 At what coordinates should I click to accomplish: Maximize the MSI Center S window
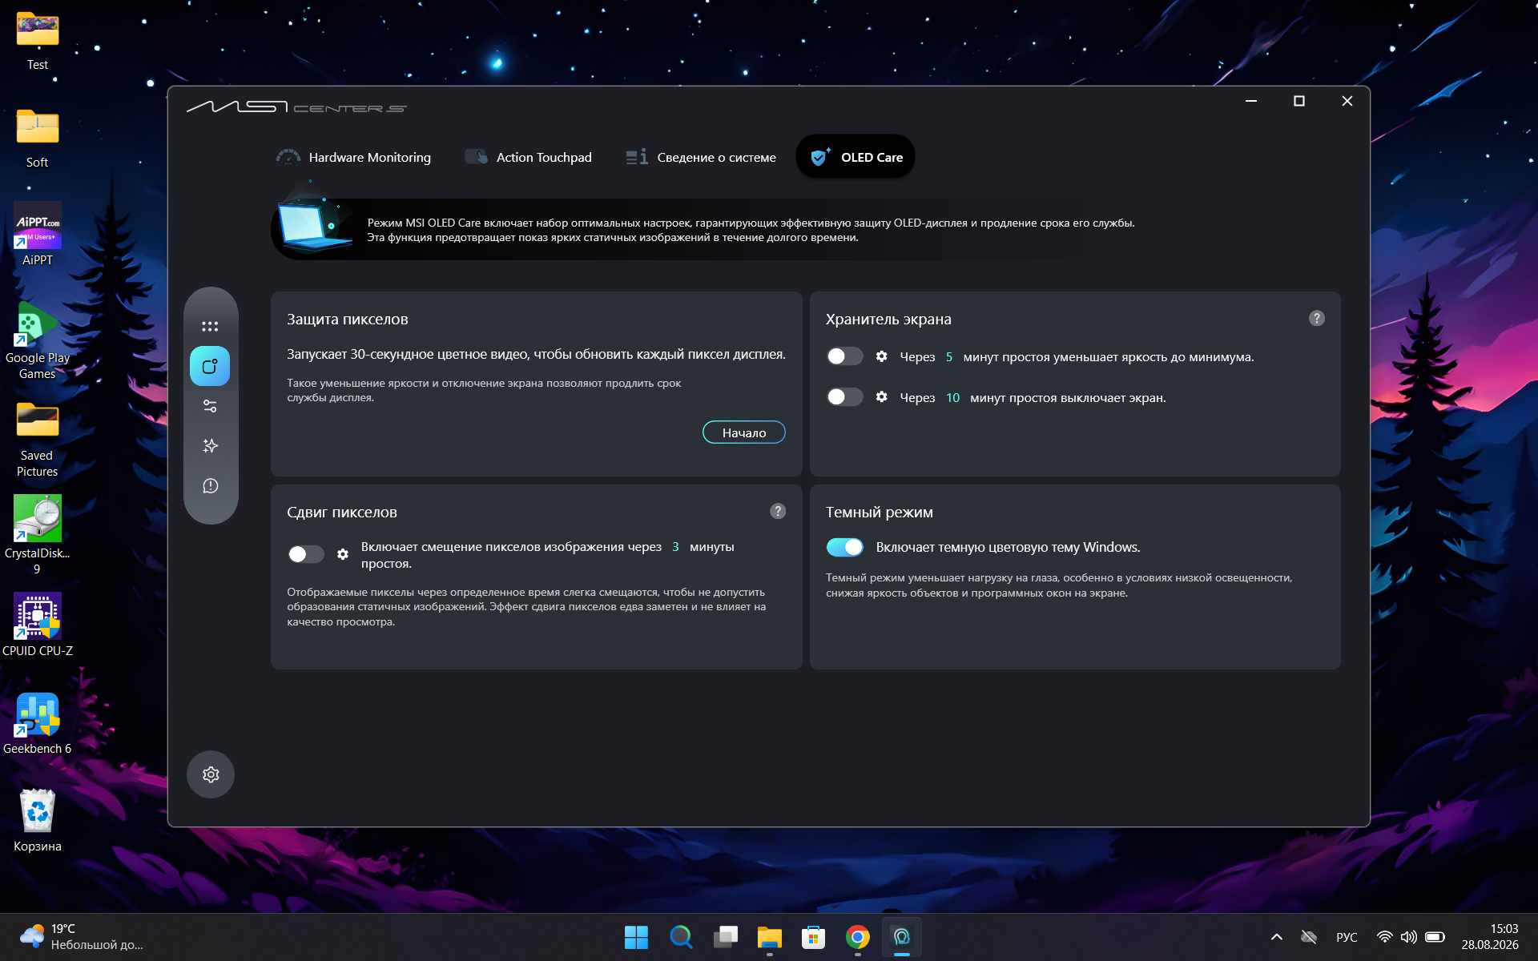(x=1299, y=101)
